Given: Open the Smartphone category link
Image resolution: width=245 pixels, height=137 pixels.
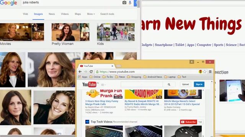Looking at the screenshot, I should 163,45.
